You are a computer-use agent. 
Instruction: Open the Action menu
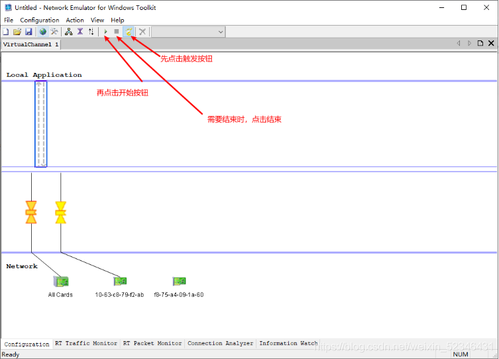(x=75, y=20)
